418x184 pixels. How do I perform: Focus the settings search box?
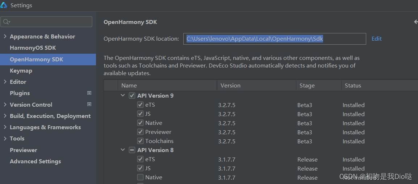[46, 22]
